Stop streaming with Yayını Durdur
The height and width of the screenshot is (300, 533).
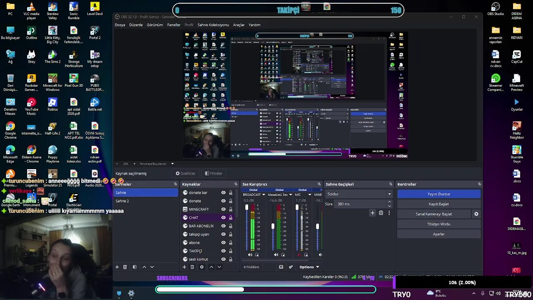pyautogui.click(x=439, y=194)
